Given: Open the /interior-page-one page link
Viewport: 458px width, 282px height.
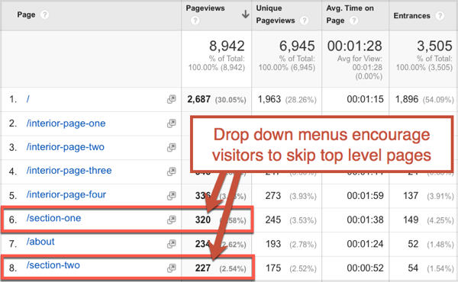Looking at the screenshot, I should (x=66, y=123).
